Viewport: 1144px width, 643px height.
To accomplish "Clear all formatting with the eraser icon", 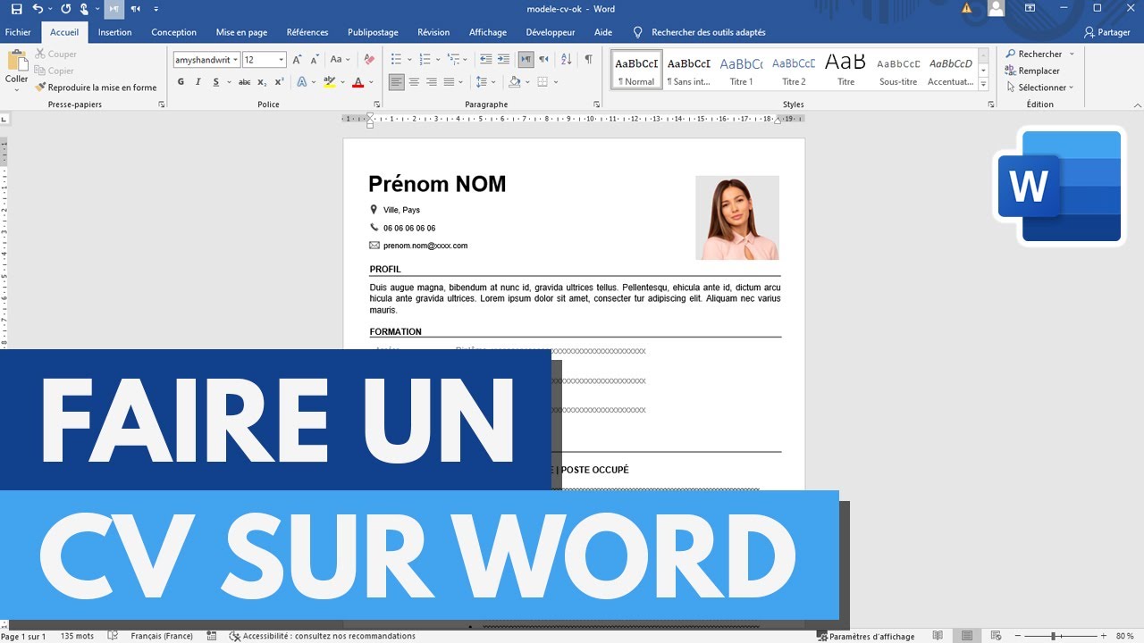I will (369, 60).
